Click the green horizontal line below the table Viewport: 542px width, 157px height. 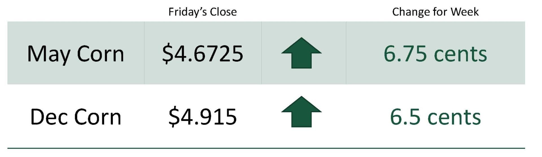coord(266,148)
